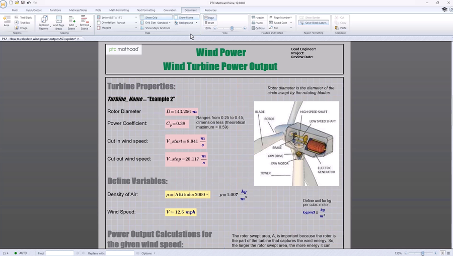Screen dimensions: 453x256
Task: Insert an Image region
Action: pyautogui.click(x=21, y=28)
